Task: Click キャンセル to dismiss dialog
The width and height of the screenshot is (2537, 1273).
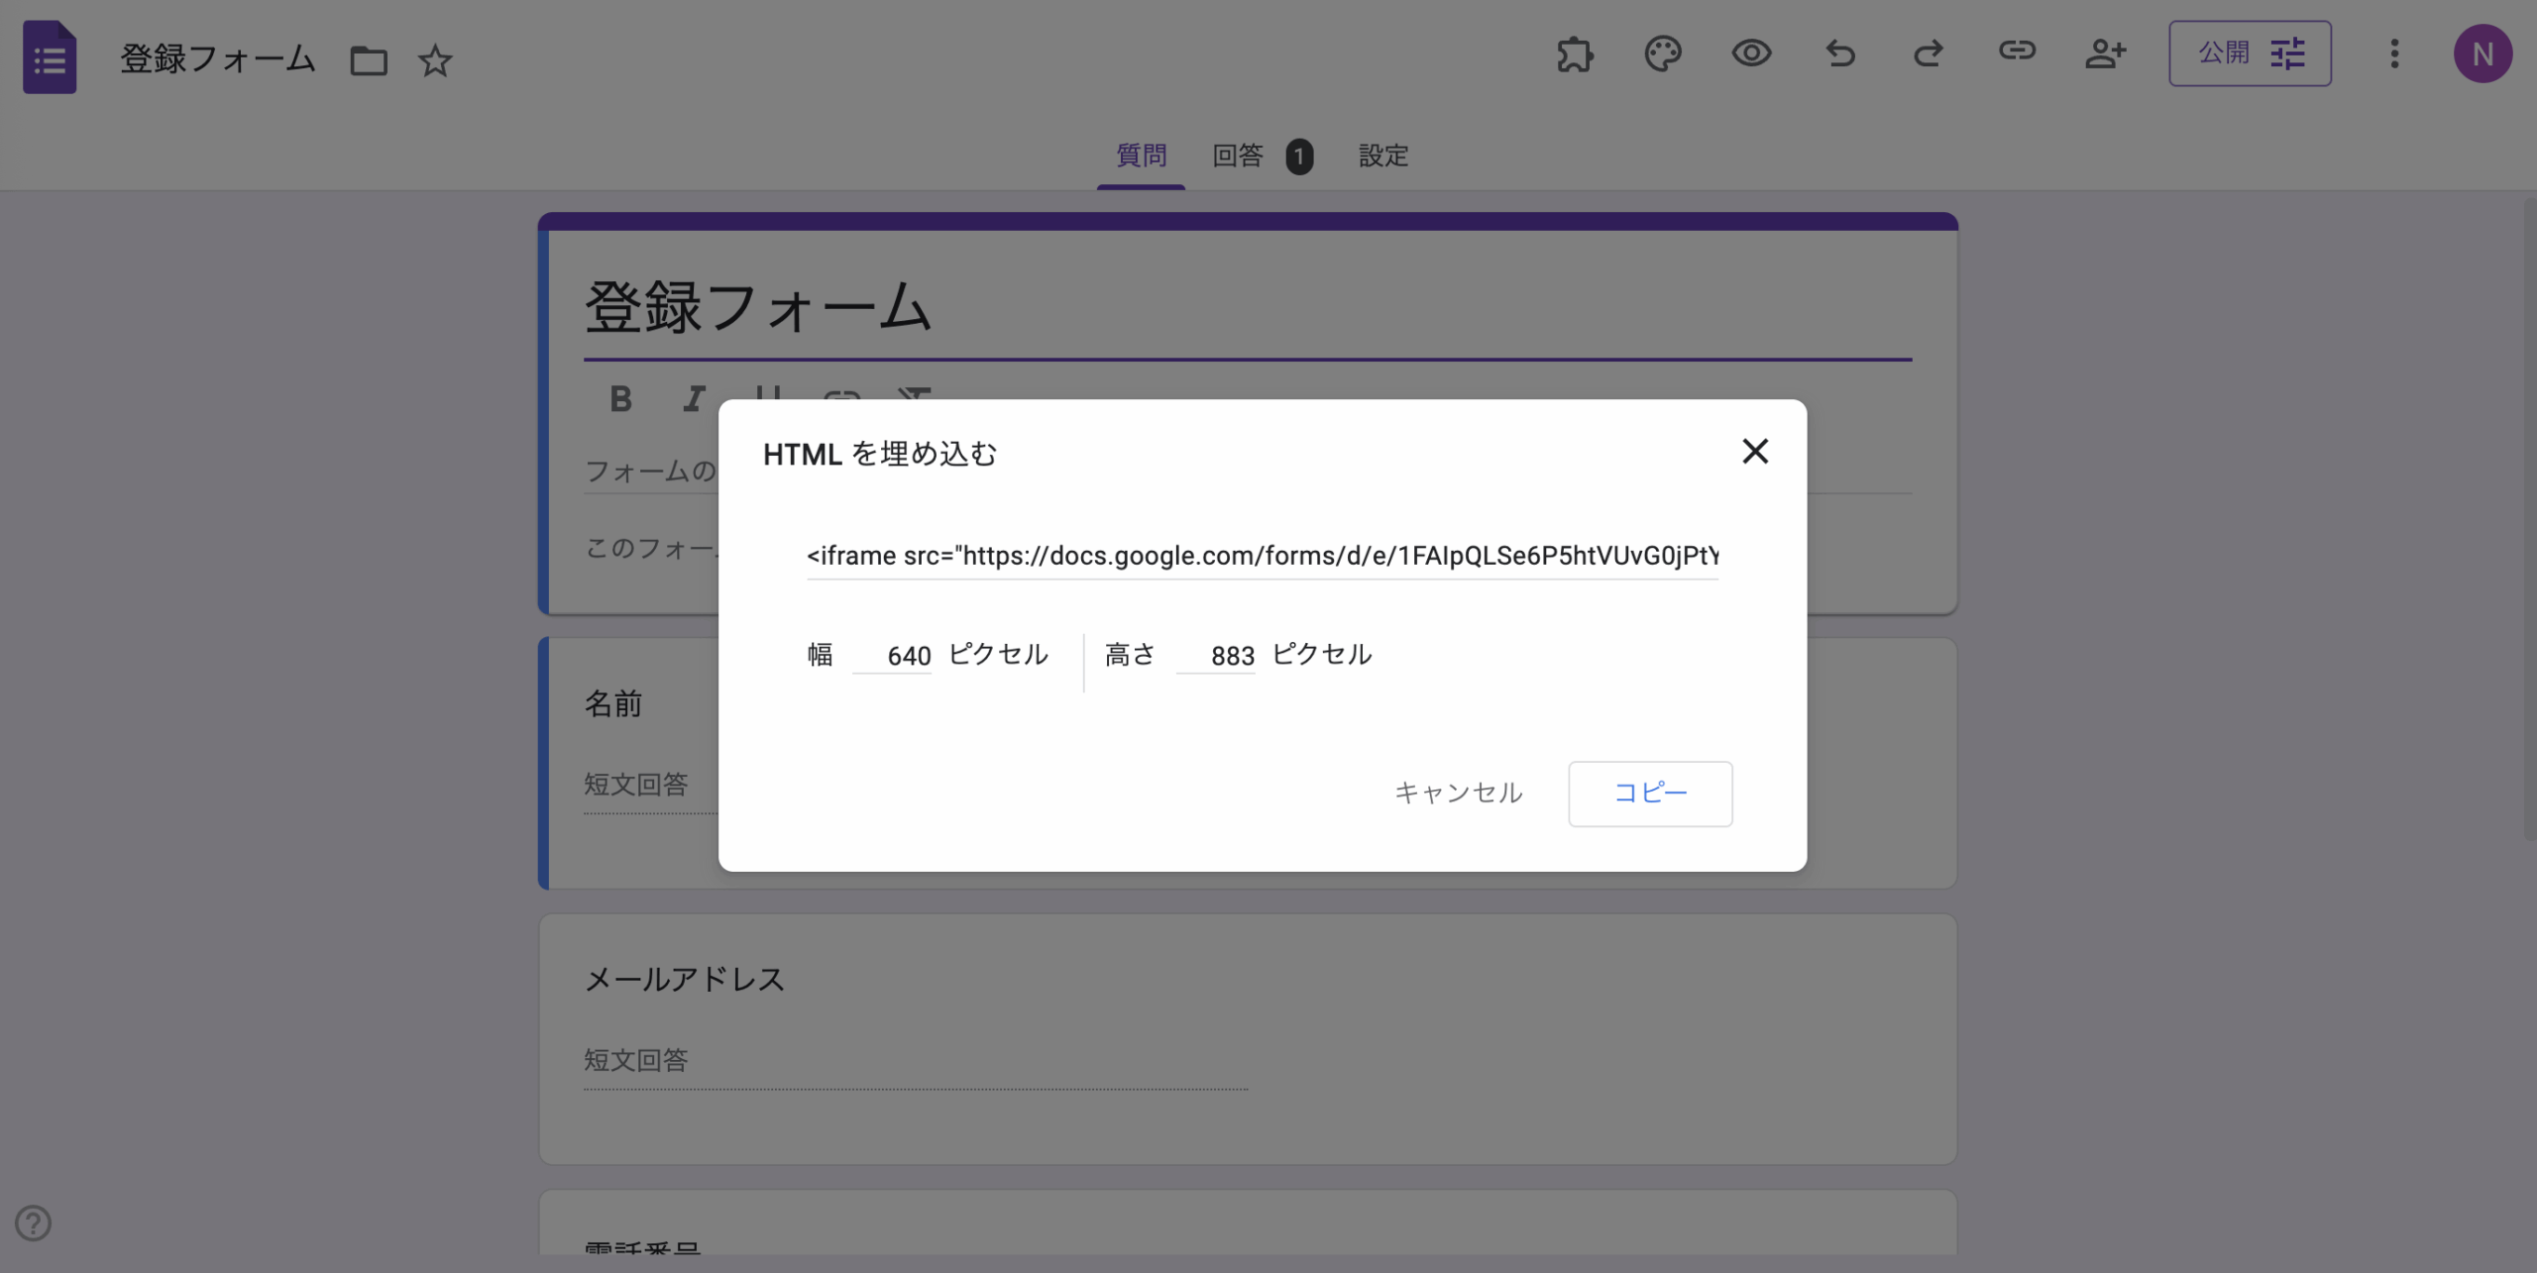Action: tap(1457, 793)
